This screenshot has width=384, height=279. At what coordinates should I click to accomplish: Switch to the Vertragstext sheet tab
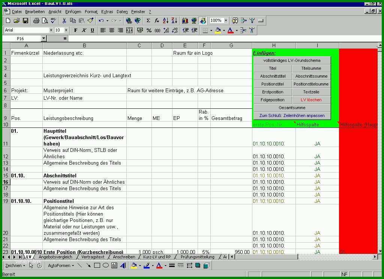(x=93, y=257)
